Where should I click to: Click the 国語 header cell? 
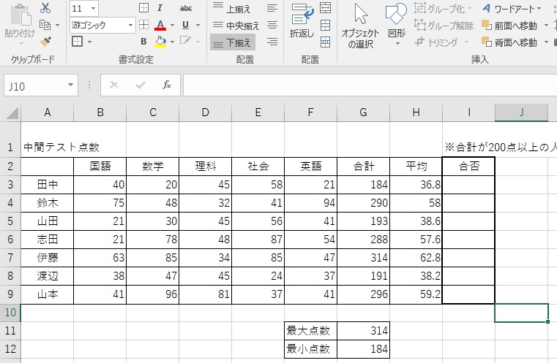coord(100,166)
